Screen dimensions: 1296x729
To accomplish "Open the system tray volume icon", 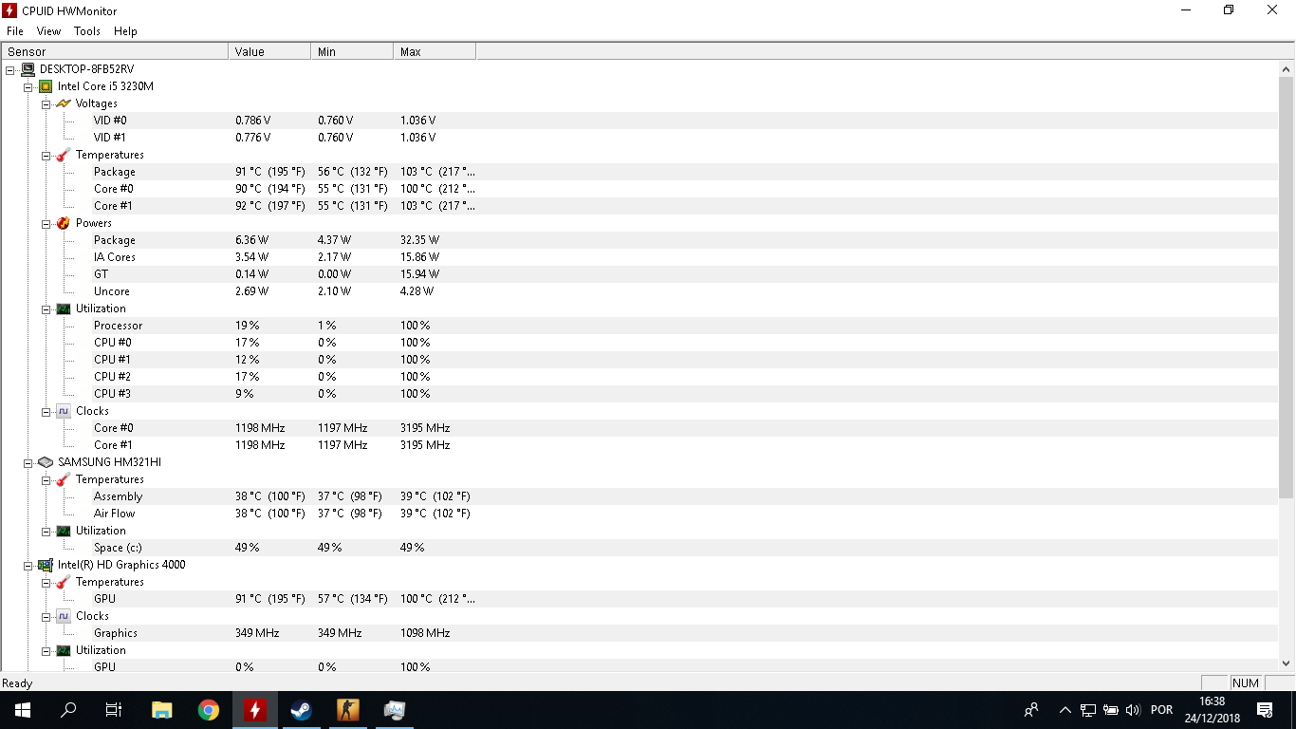I will [1132, 710].
